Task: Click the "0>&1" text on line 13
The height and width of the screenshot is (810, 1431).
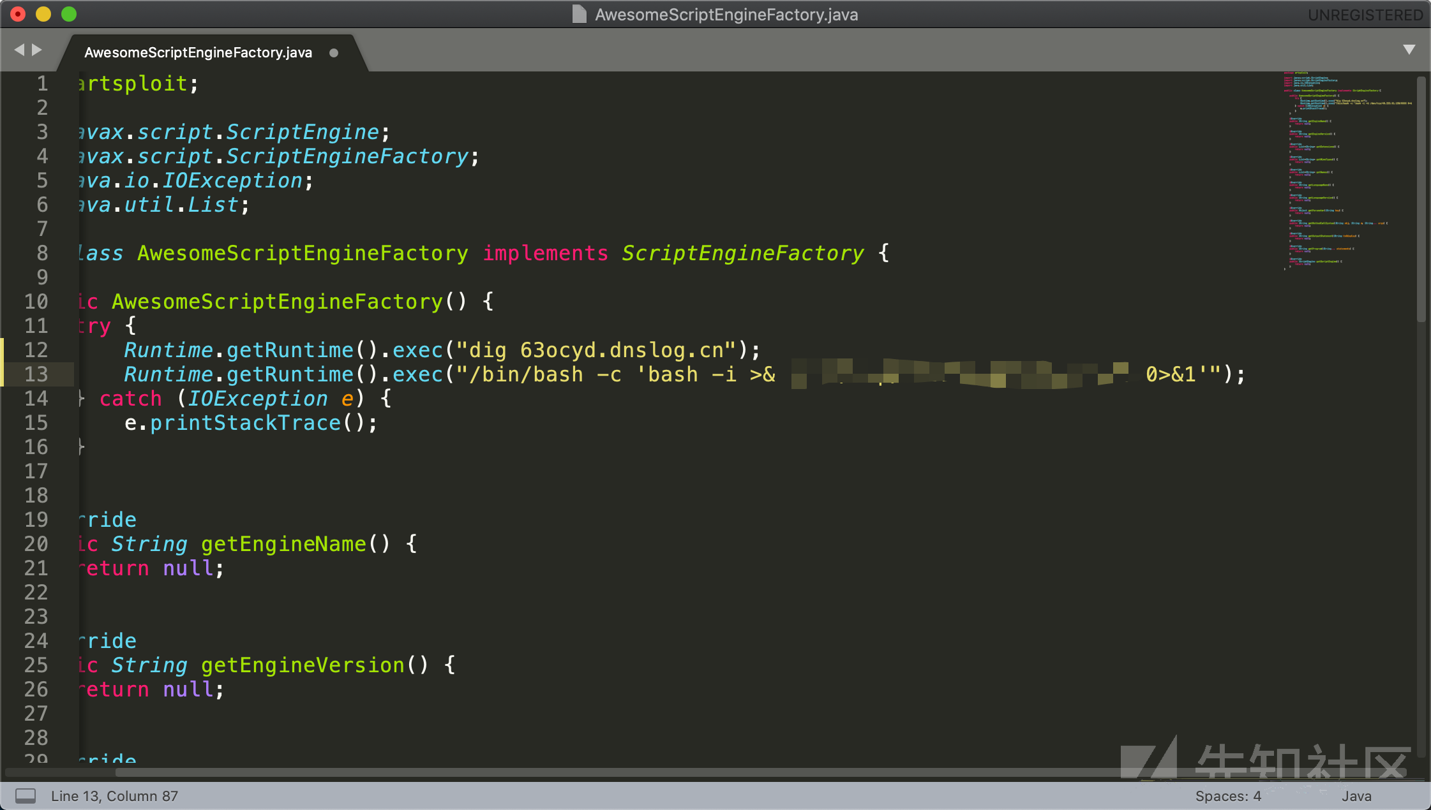Action: (x=1171, y=374)
